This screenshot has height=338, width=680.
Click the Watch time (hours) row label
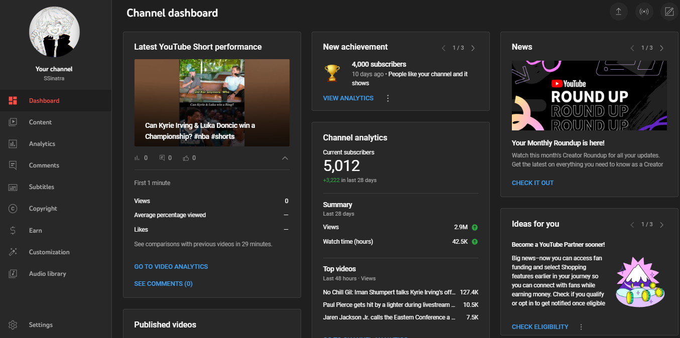click(348, 242)
